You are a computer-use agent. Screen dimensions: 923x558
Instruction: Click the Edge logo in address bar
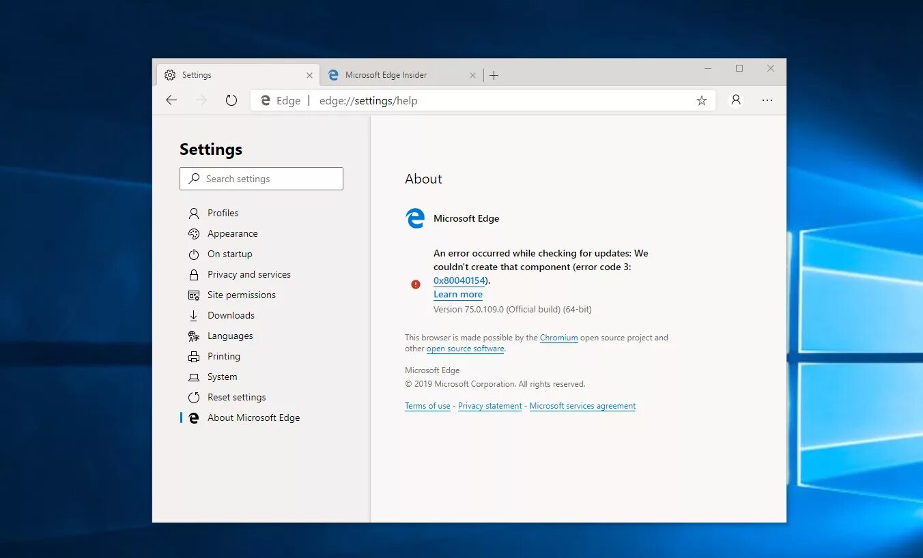tap(266, 101)
